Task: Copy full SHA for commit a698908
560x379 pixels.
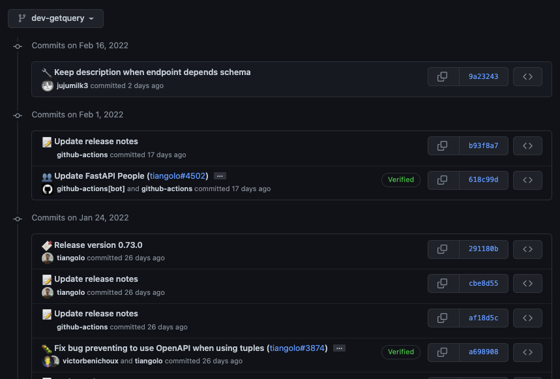Action: [x=443, y=352]
